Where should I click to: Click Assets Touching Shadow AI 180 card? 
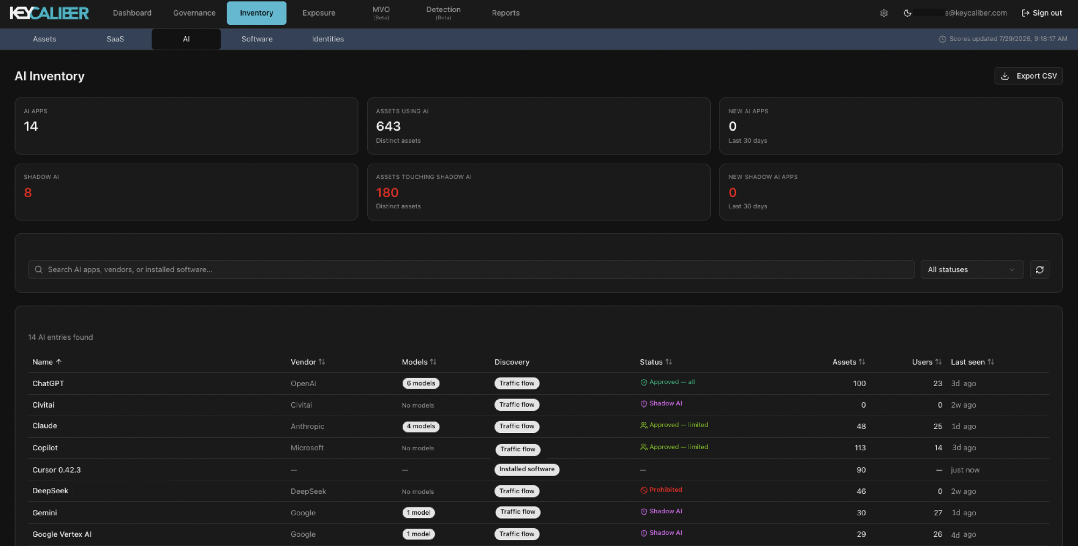coord(538,192)
